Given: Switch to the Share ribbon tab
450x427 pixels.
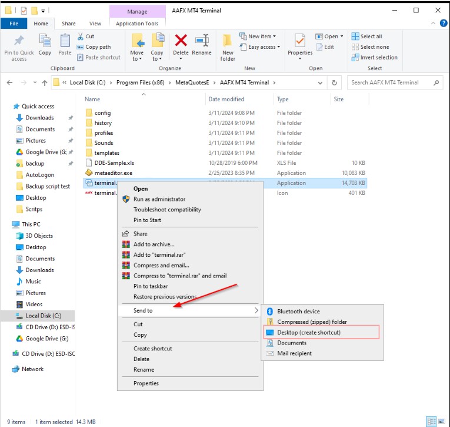Looking at the screenshot, I should click(69, 24).
